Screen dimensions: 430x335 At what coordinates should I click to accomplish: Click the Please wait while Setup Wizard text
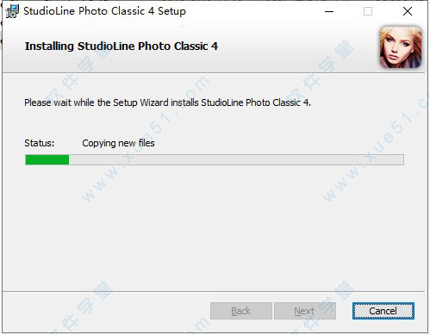[x=167, y=102]
